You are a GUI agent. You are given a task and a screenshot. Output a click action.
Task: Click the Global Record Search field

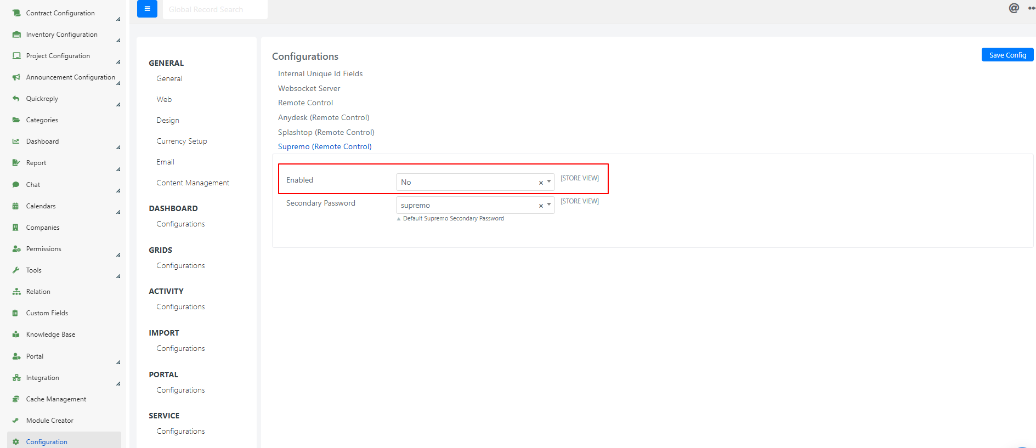coord(215,9)
